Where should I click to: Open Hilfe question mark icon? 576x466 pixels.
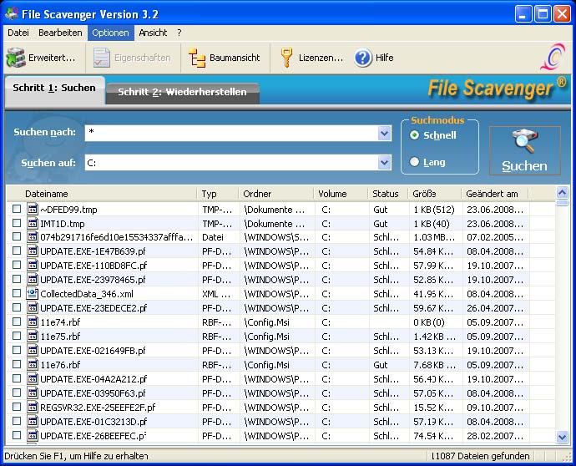(363, 58)
